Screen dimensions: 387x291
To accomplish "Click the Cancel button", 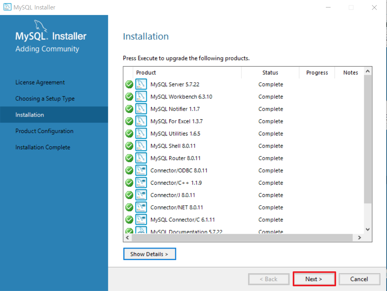I will click(359, 279).
